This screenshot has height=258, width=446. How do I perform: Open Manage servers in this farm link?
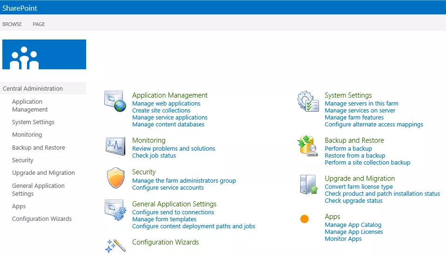click(x=362, y=103)
